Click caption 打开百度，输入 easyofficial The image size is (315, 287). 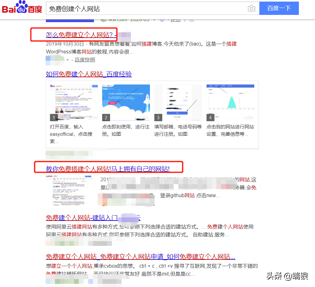click(x=71, y=134)
